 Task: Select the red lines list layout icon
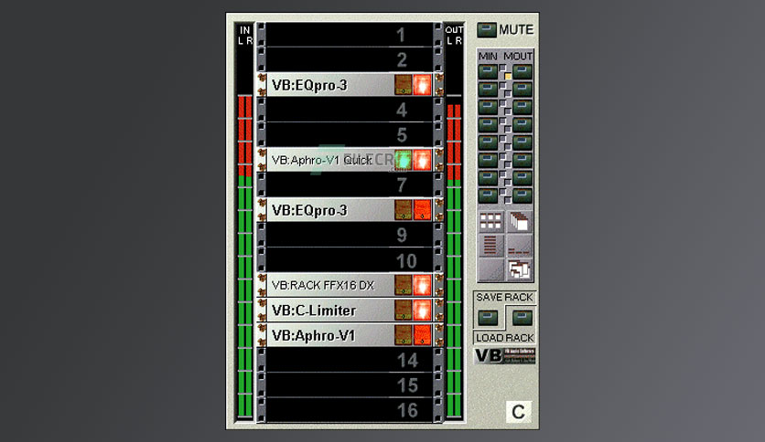[x=490, y=246]
